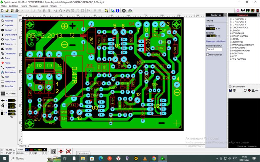Expand the РЕЗИСТОРЫ tree node

pos(231,53)
